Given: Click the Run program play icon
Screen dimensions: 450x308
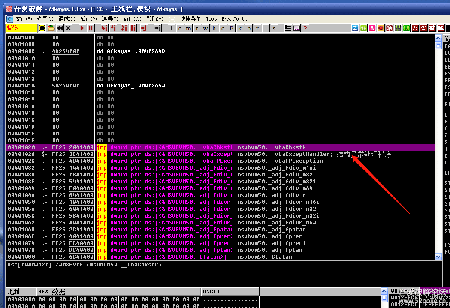Looking at the screenshot, I should pos(82,28).
